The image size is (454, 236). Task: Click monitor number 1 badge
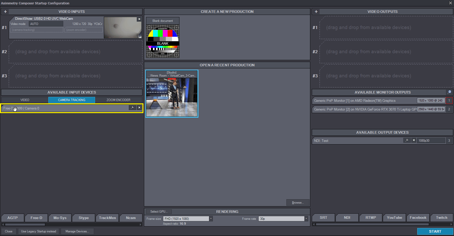pyautogui.click(x=449, y=101)
